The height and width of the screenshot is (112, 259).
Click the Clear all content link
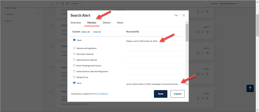97,32
